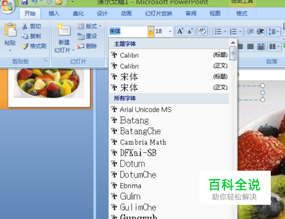Choose 宋体 (正文) body theme font
The height and width of the screenshot is (219, 285).
click(x=169, y=88)
